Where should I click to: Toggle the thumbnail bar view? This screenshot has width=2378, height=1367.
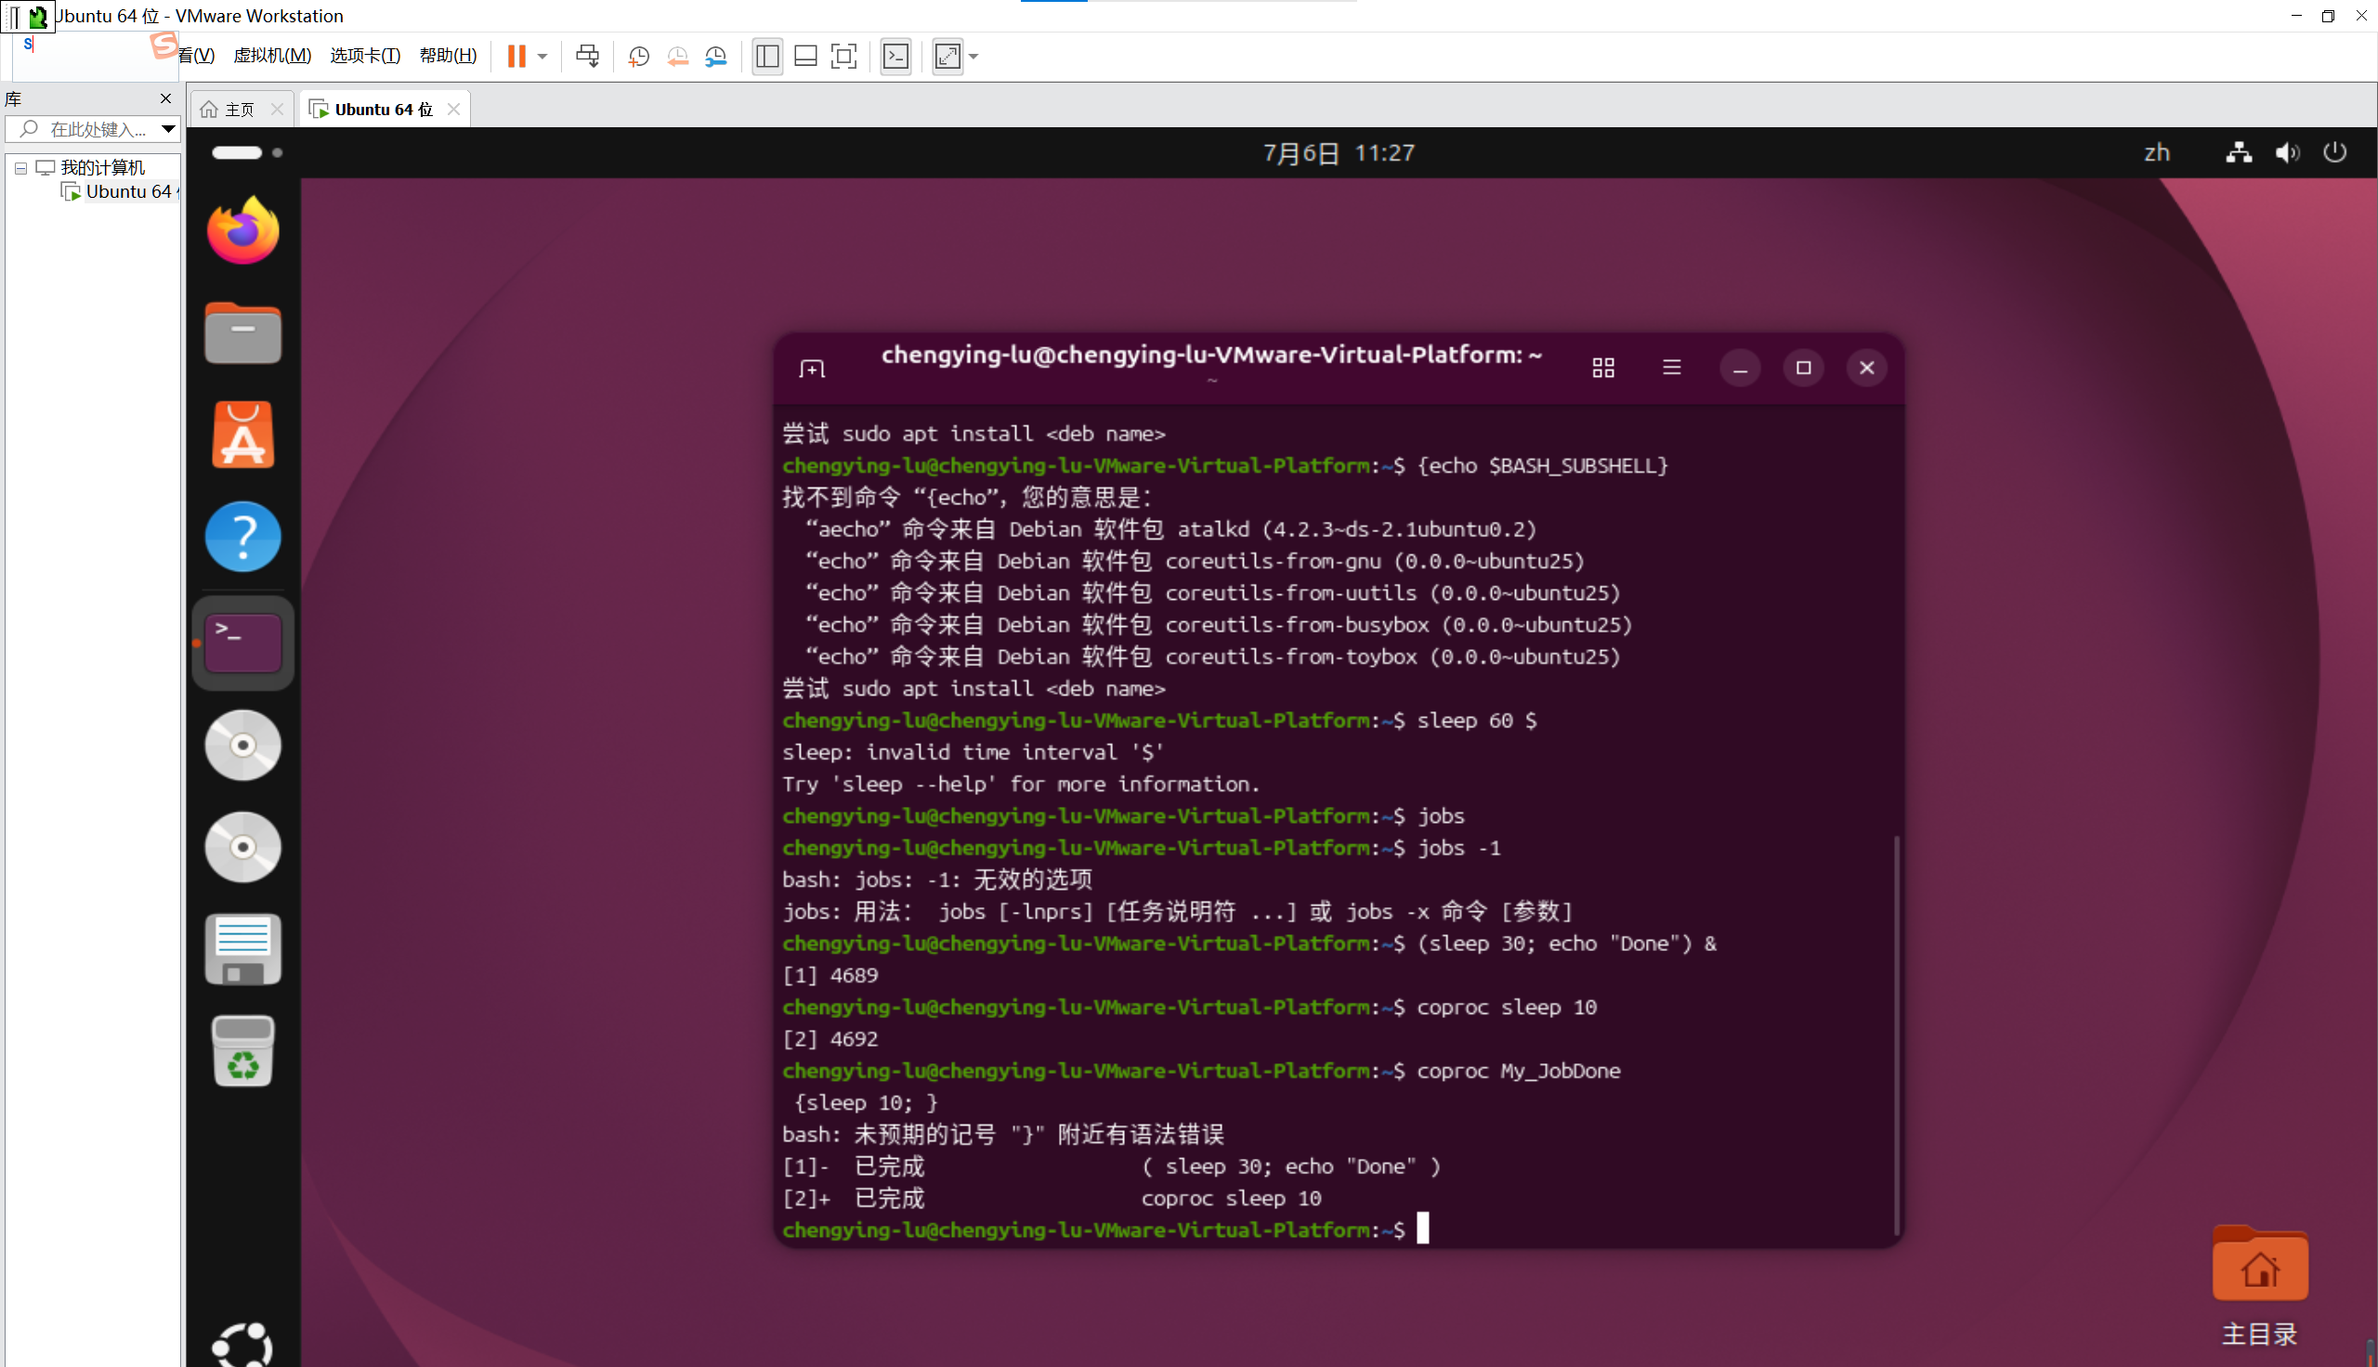(805, 57)
